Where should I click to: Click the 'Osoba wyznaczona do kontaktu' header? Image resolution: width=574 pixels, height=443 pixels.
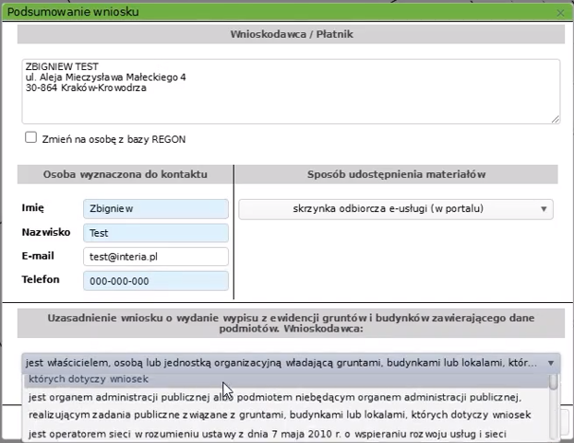tap(125, 174)
